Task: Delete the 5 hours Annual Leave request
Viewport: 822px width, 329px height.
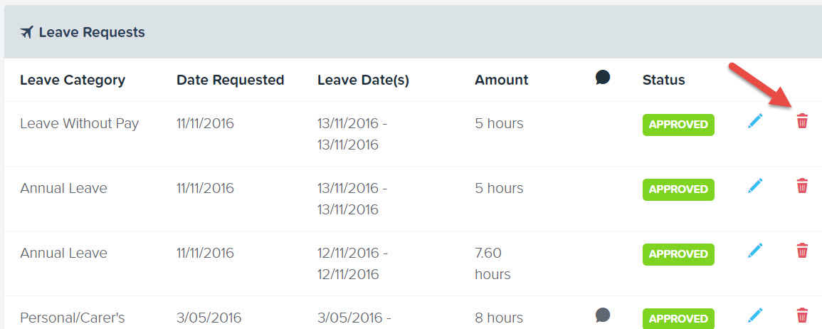Action: click(802, 186)
